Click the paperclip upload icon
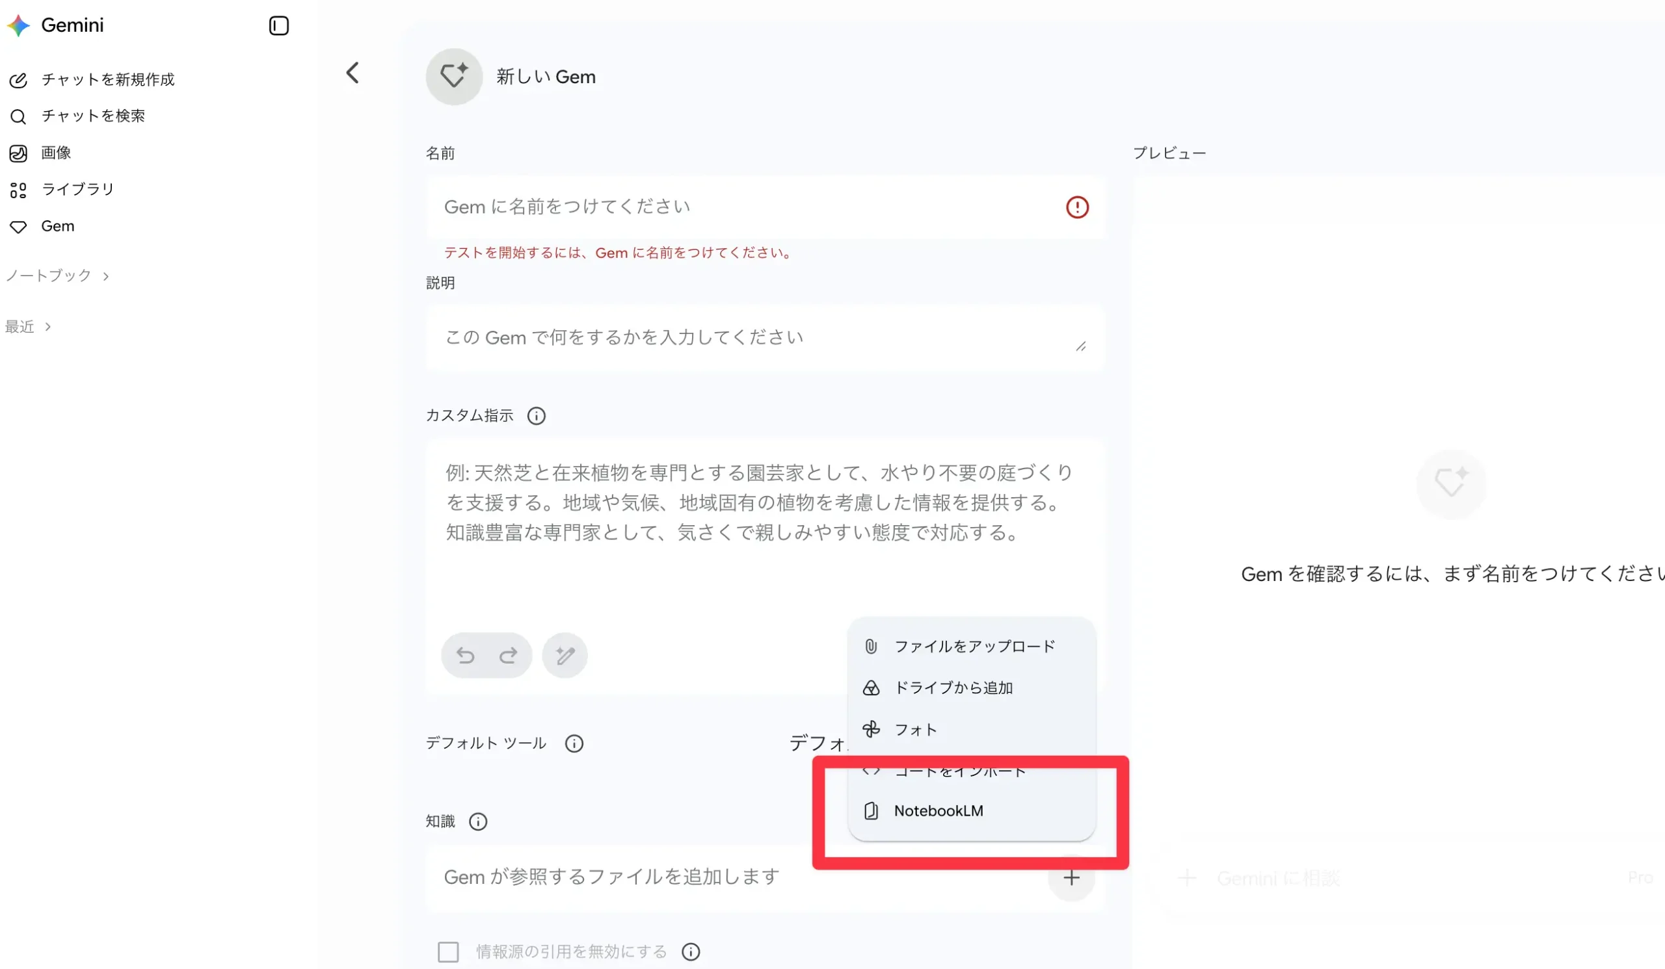The image size is (1665, 969). pos(871,647)
